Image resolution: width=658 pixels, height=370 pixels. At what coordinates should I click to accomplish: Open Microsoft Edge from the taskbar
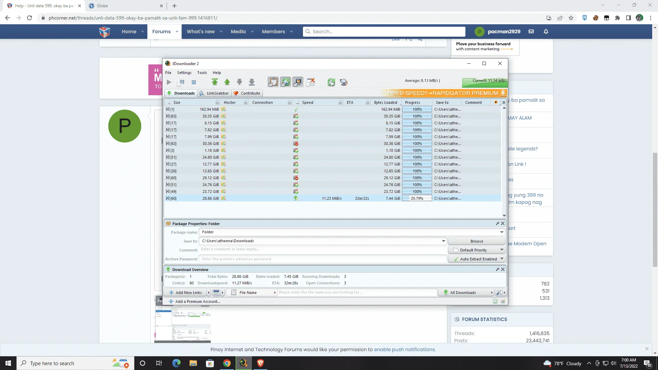[x=176, y=363]
